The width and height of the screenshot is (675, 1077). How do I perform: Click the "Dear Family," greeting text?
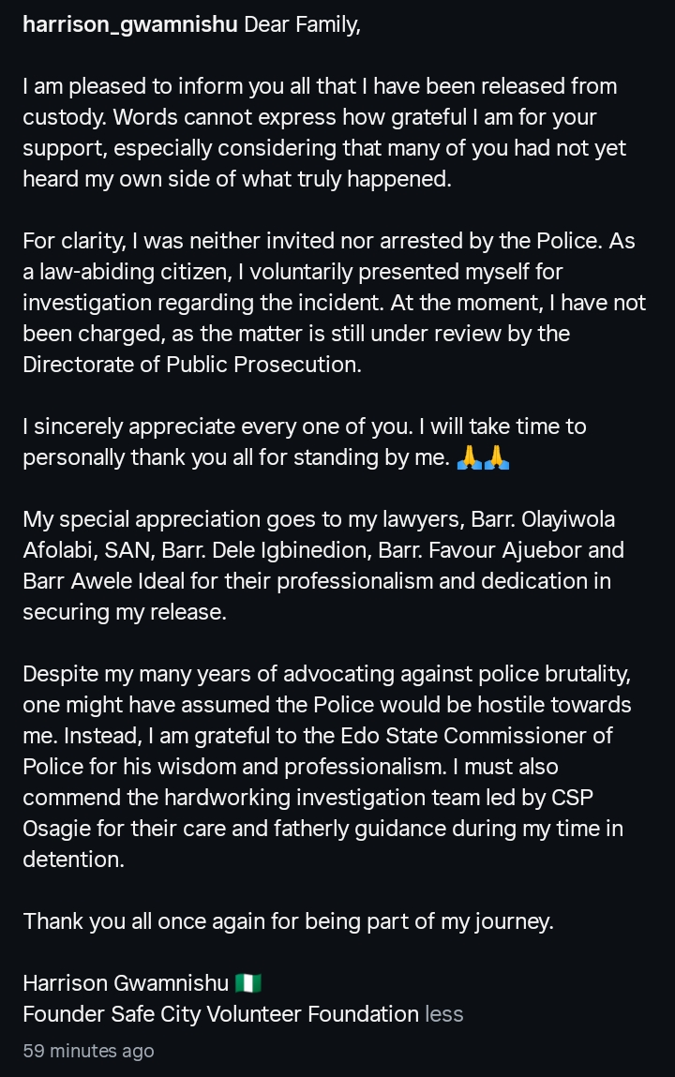tap(302, 25)
